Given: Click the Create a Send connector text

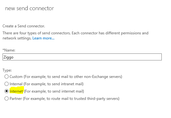Looking at the screenshot, I should pyautogui.click(x=24, y=26).
